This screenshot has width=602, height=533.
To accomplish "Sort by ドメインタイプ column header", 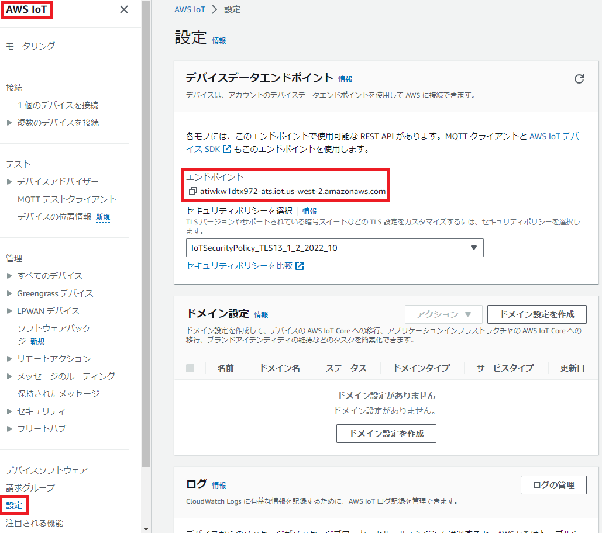I will (x=422, y=368).
